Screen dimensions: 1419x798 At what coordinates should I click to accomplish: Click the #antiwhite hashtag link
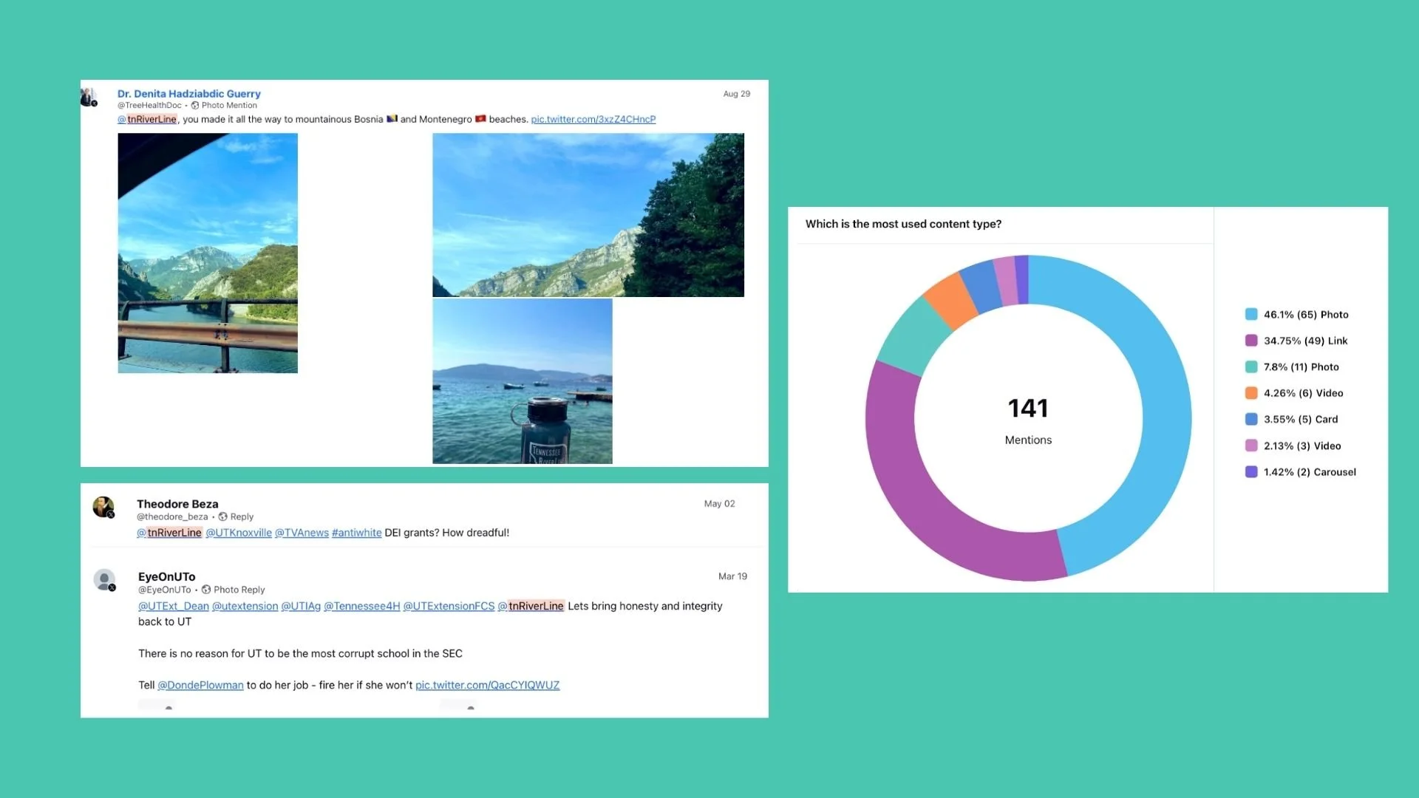(x=356, y=533)
